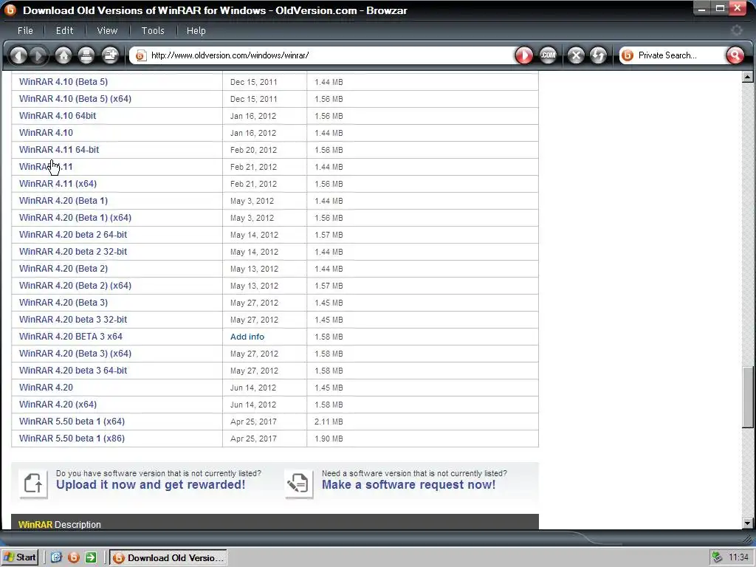Screen dimensions: 756x567
Task: Open WinRAR 4.20 beta 2 64-bit link
Action: point(73,235)
